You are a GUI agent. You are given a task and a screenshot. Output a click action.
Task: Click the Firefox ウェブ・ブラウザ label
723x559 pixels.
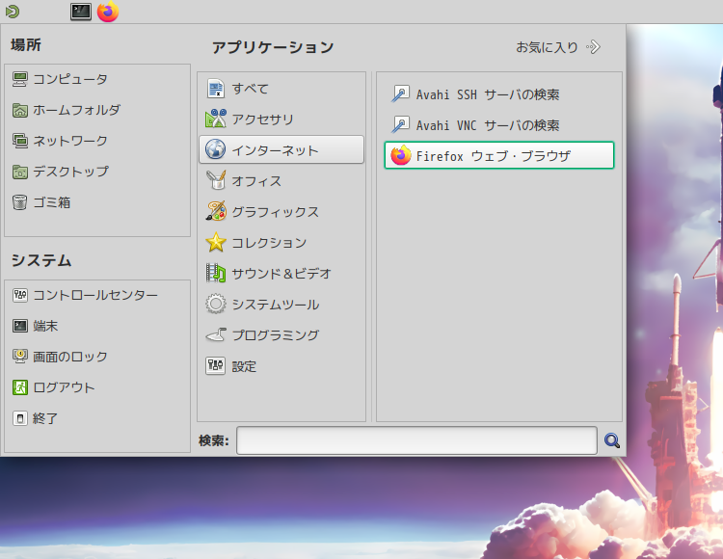pos(494,156)
